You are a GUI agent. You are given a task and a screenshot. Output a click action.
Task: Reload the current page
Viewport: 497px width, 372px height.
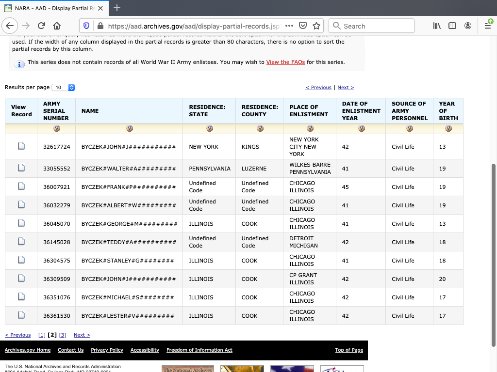[x=41, y=26]
